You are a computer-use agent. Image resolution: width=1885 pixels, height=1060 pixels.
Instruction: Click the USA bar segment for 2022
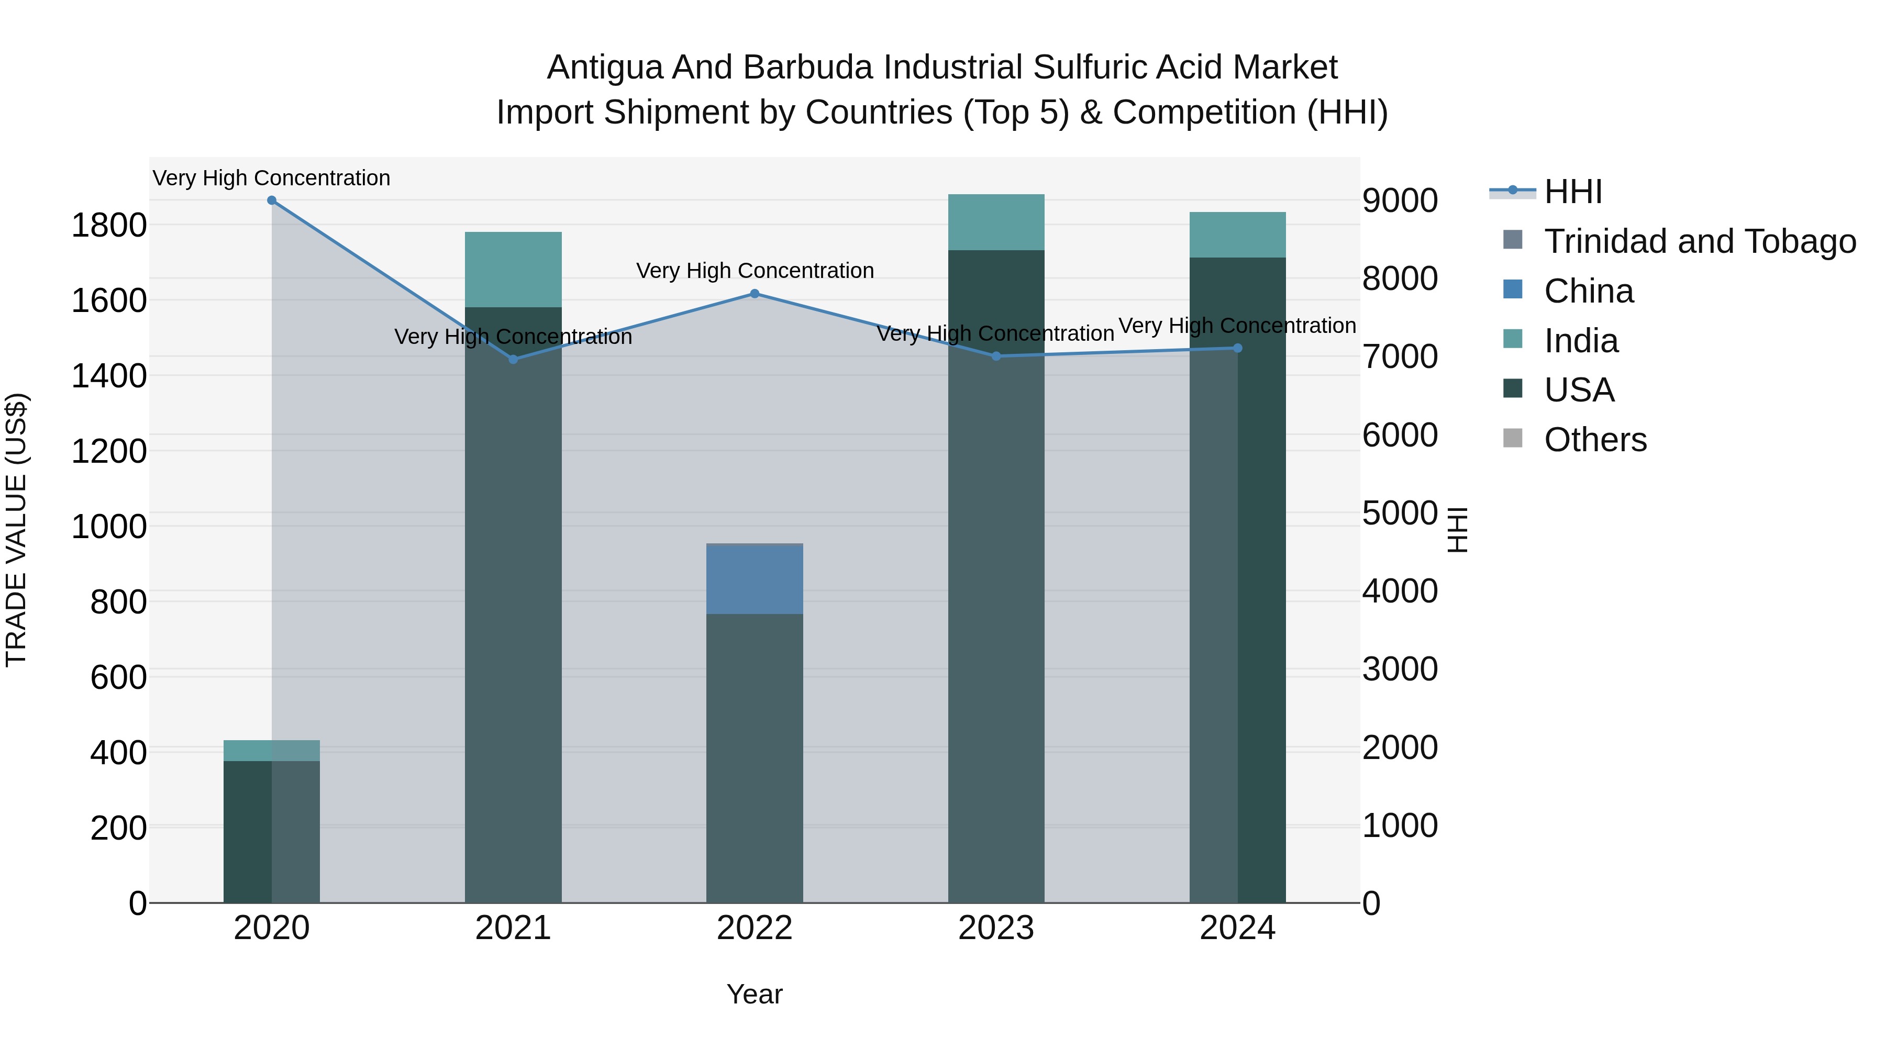pos(755,758)
